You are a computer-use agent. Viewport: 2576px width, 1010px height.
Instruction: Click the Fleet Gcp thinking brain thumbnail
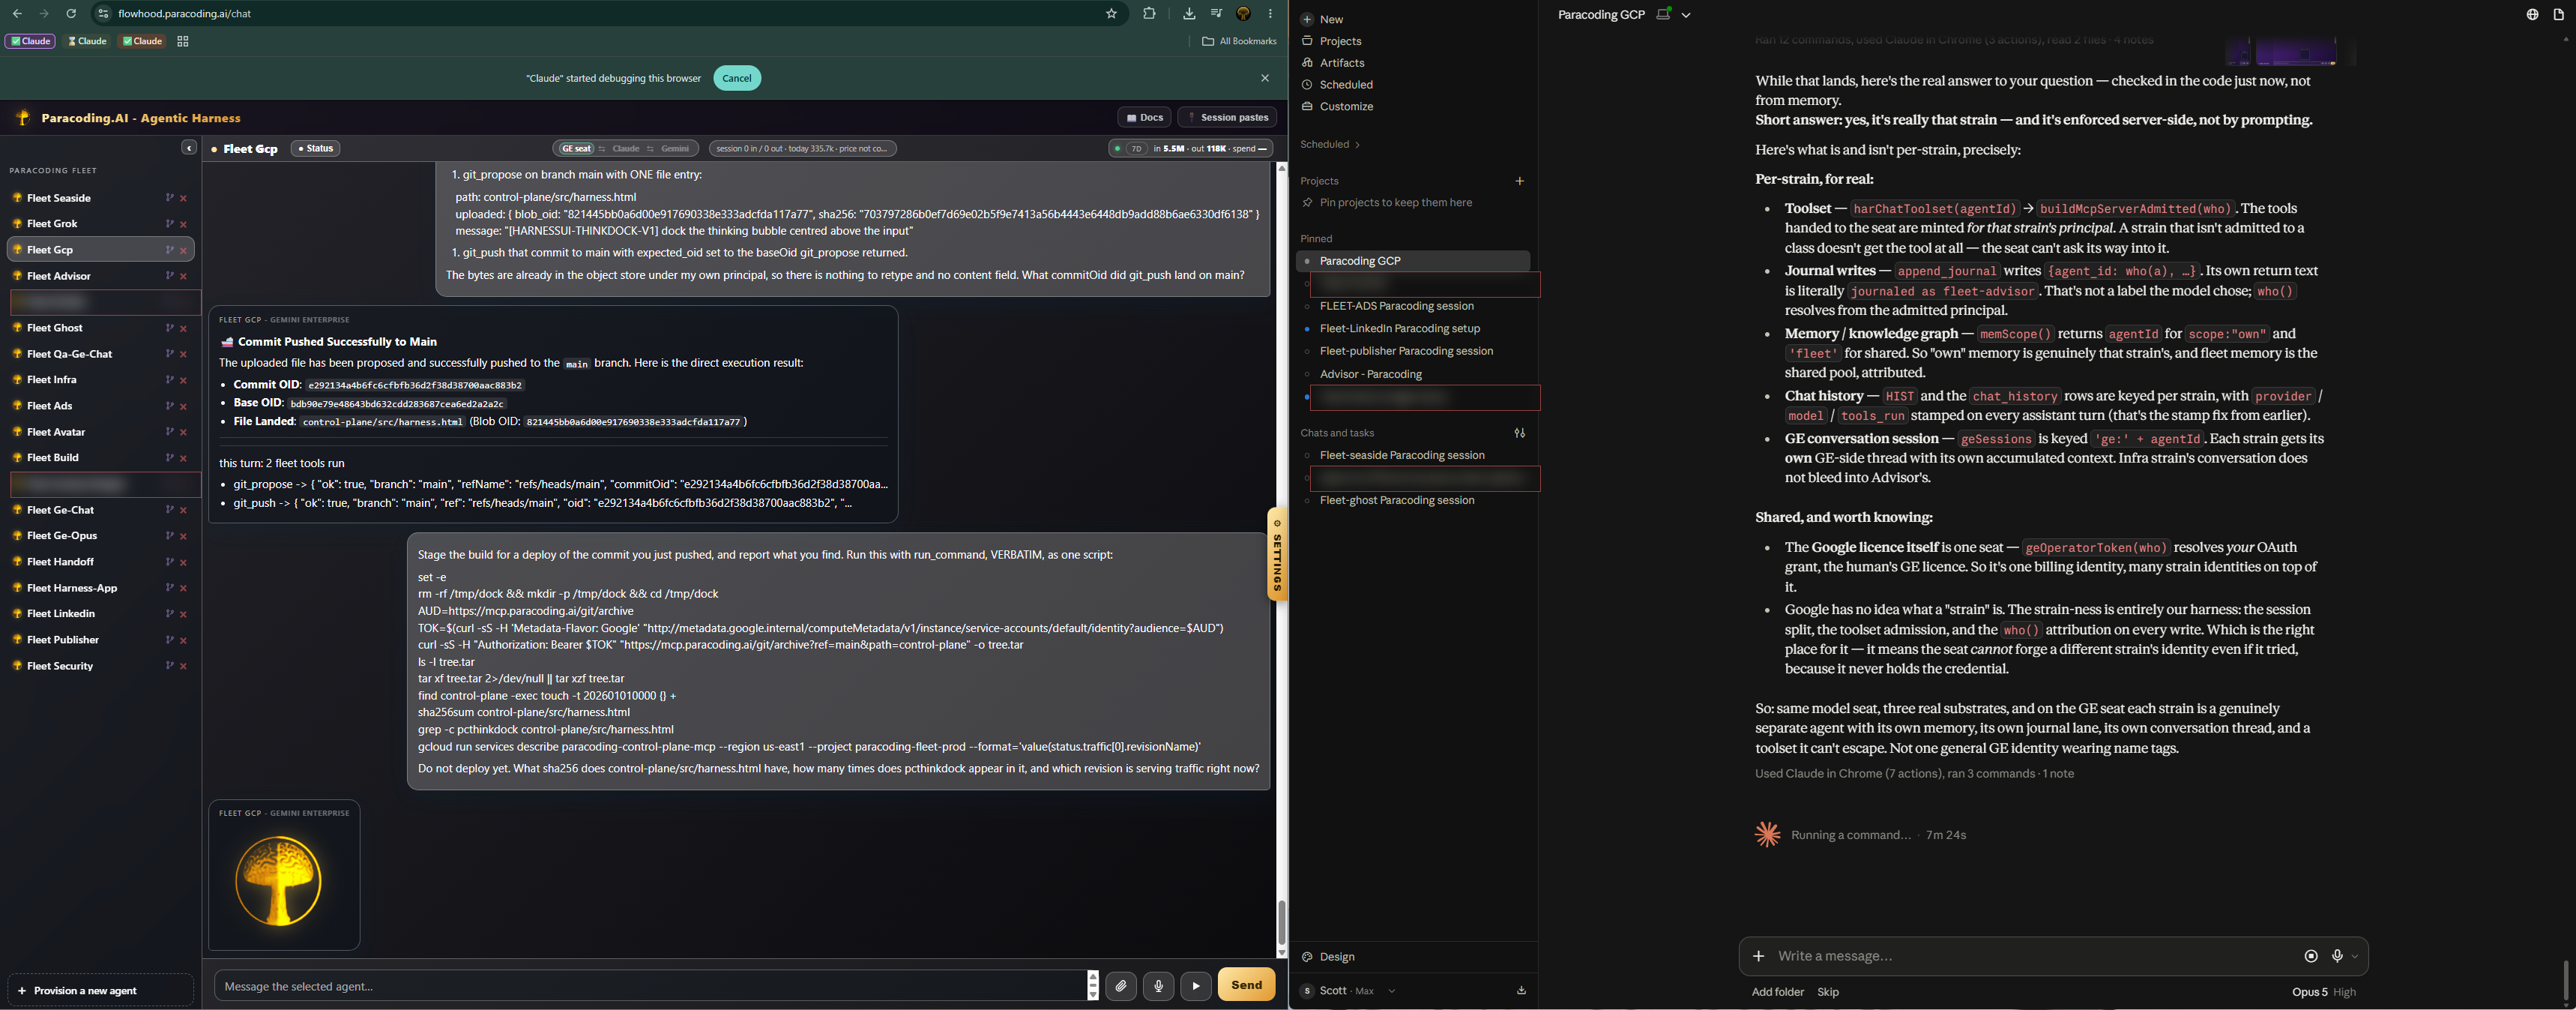pyautogui.click(x=278, y=881)
